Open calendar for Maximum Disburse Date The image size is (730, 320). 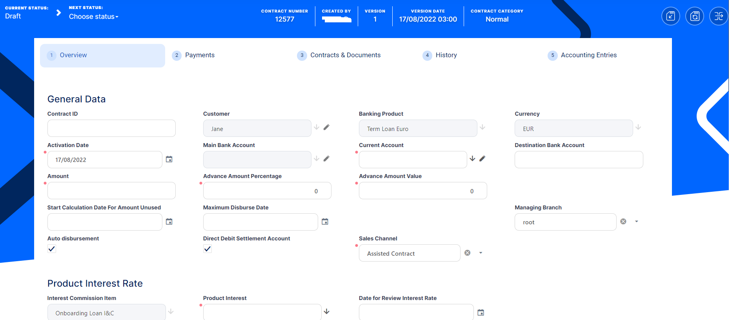(x=325, y=222)
